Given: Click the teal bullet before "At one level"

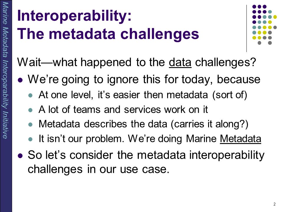Looking at the screenshot, I should (30, 95).
